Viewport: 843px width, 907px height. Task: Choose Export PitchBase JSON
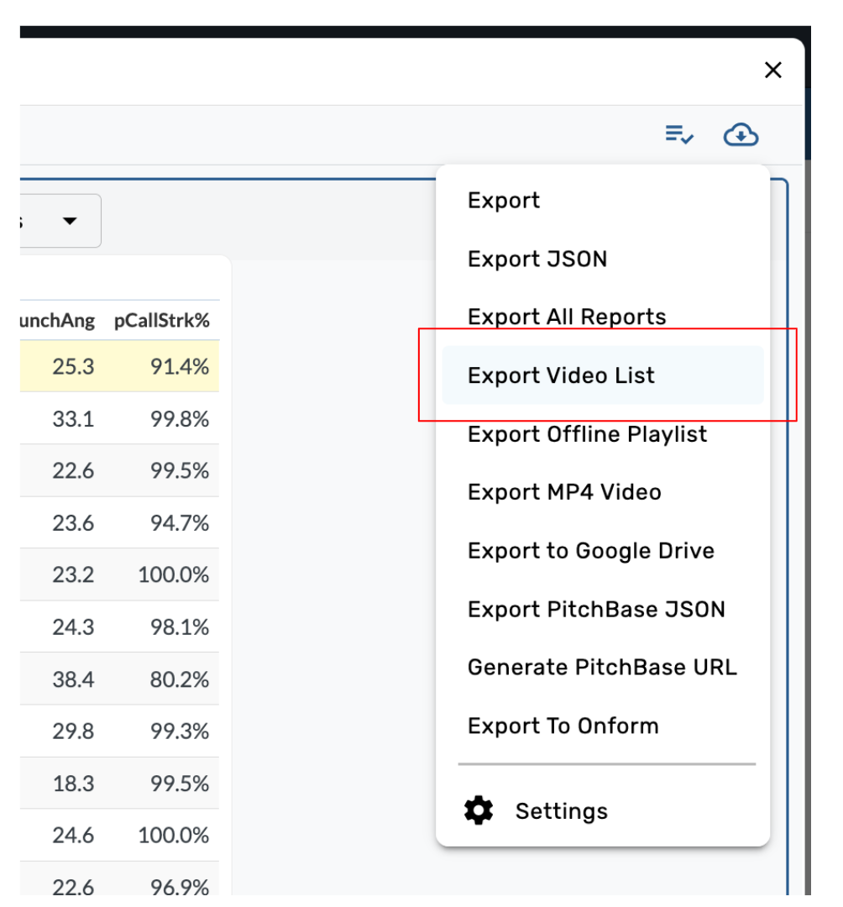tap(596, 610)
